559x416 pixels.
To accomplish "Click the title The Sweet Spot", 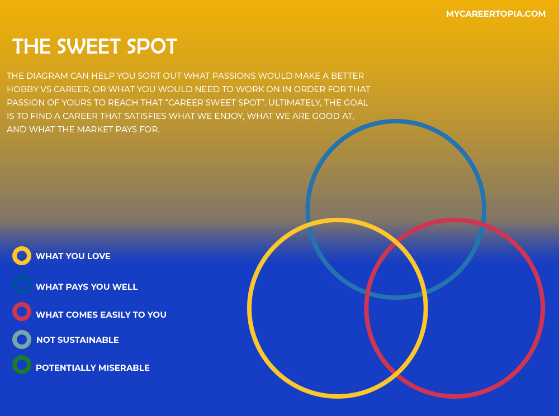I will point(94,46).
